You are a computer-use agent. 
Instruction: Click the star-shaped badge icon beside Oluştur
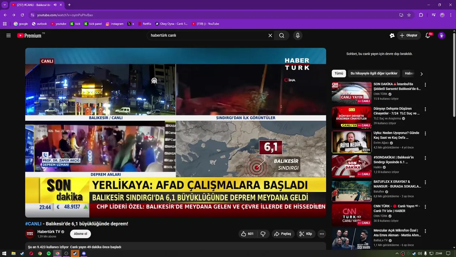(392, 35)
